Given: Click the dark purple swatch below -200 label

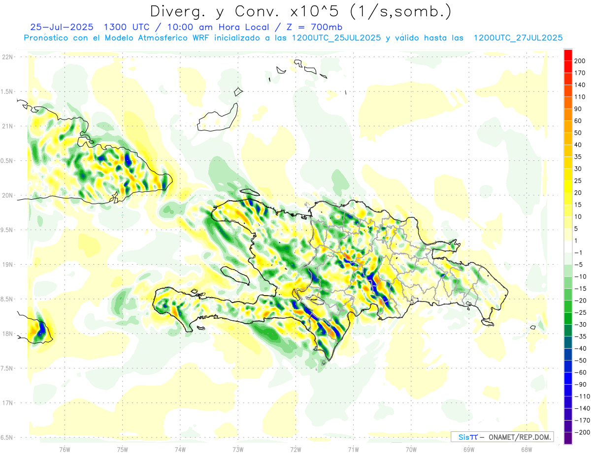Looking at the screenshot, I should (568, 438).
